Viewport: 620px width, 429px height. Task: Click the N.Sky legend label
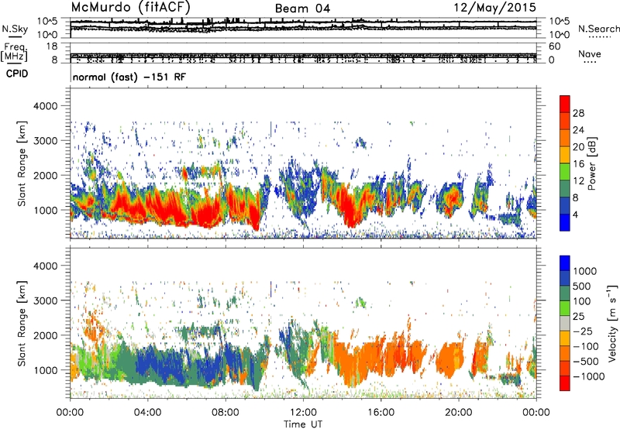15,29
